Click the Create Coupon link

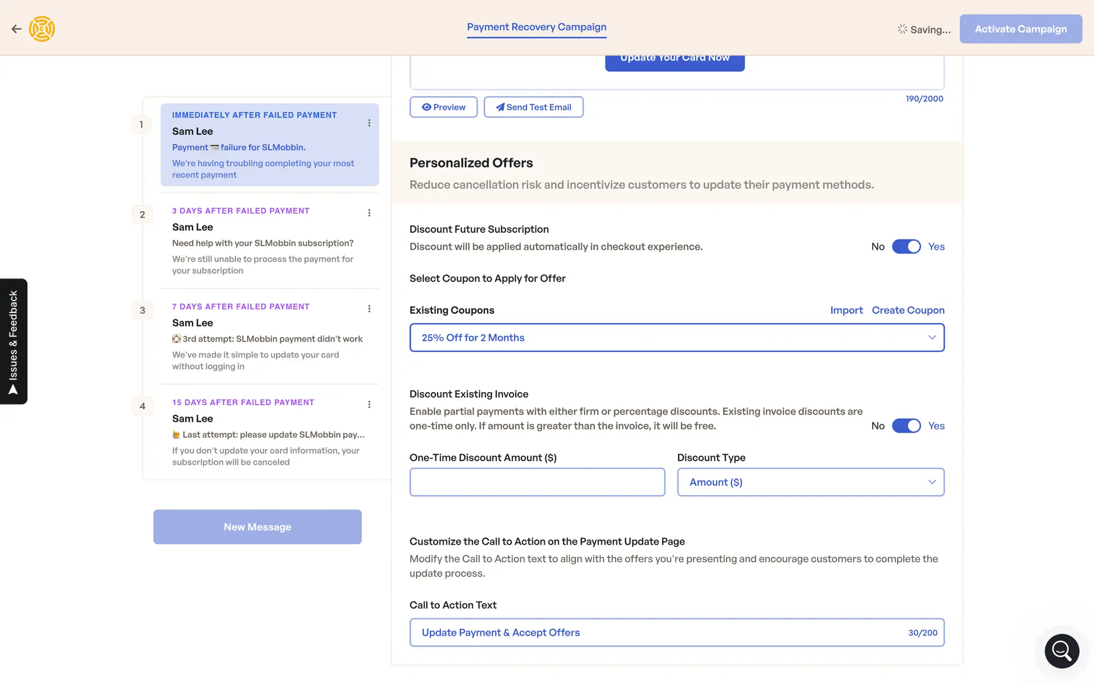click(908, 310)
